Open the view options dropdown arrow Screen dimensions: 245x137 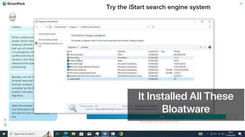[x=205, y=47]
